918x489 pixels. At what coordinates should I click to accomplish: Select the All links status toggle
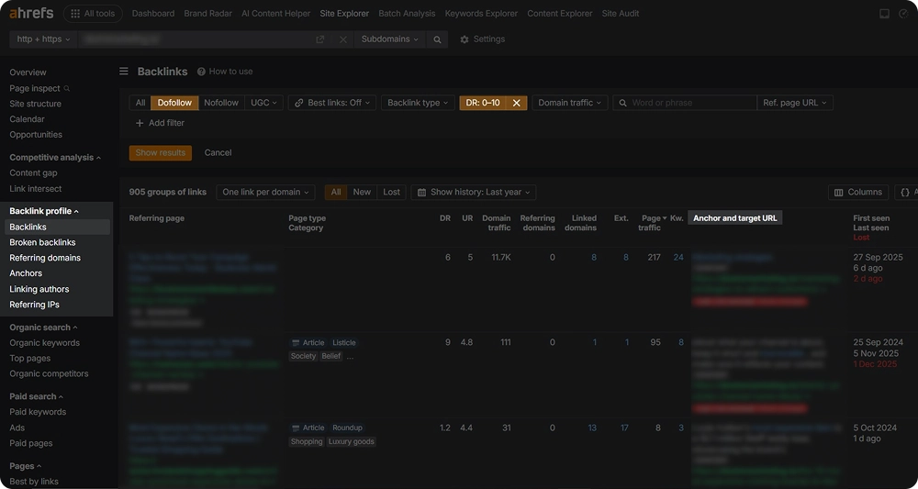[x=335, y=193]
